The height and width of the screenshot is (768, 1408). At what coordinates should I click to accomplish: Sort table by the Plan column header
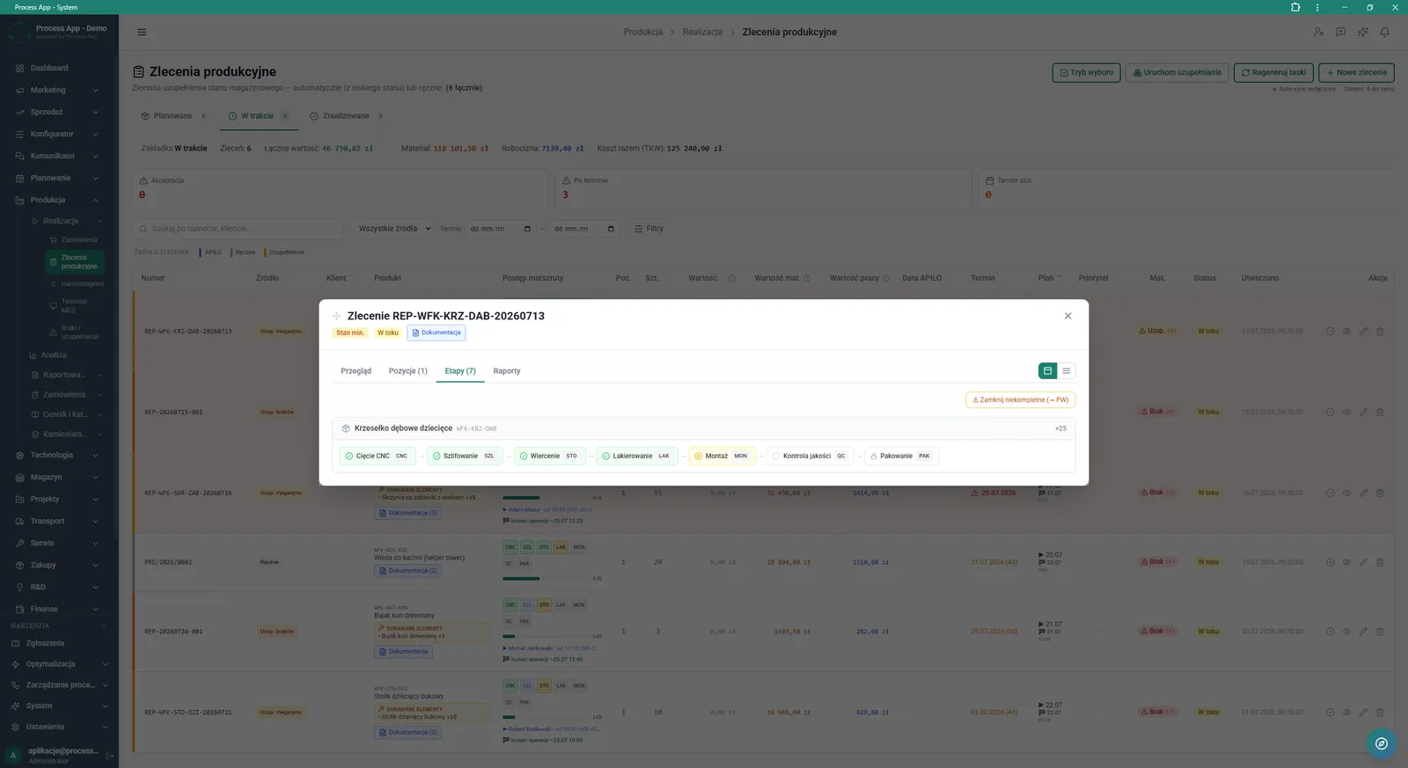(x=1049, y=278)
